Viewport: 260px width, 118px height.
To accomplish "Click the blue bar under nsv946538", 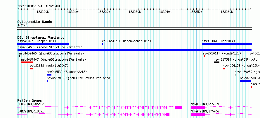I will pos(245,81).
